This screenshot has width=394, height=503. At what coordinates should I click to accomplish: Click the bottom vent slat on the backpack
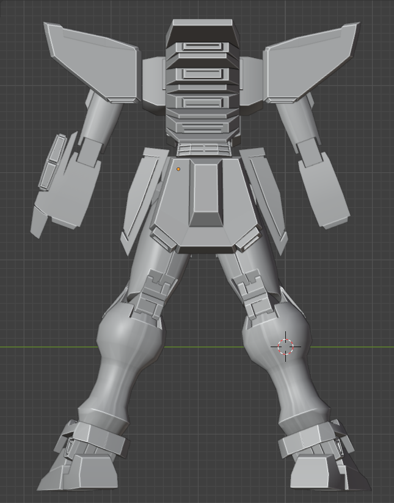pos(201,128)
